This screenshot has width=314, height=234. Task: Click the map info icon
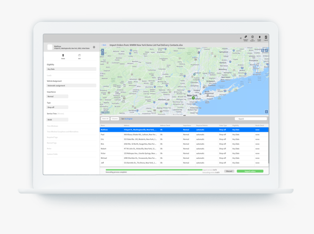click(266, 112)
